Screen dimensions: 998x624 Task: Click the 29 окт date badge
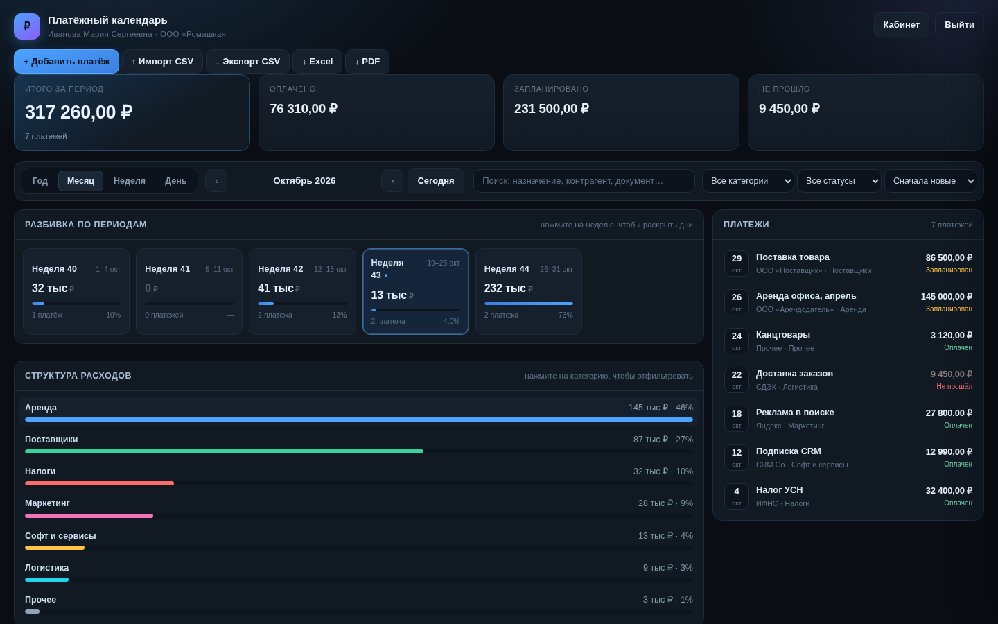click(x=737, y=263)
